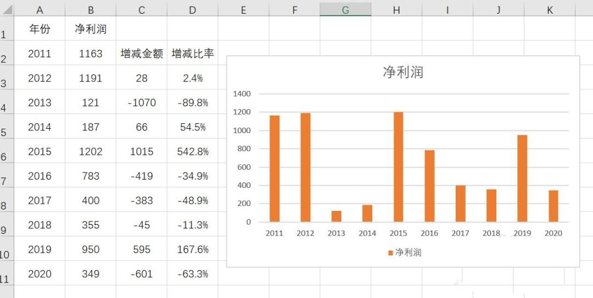Select cell with value 1163
Image resolution: width=593 pixels, height=298 pixels.
click(91, 54)
